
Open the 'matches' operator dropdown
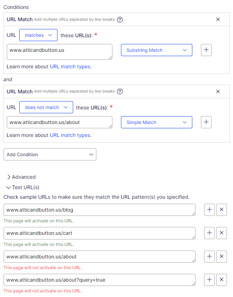coord(39,35)
